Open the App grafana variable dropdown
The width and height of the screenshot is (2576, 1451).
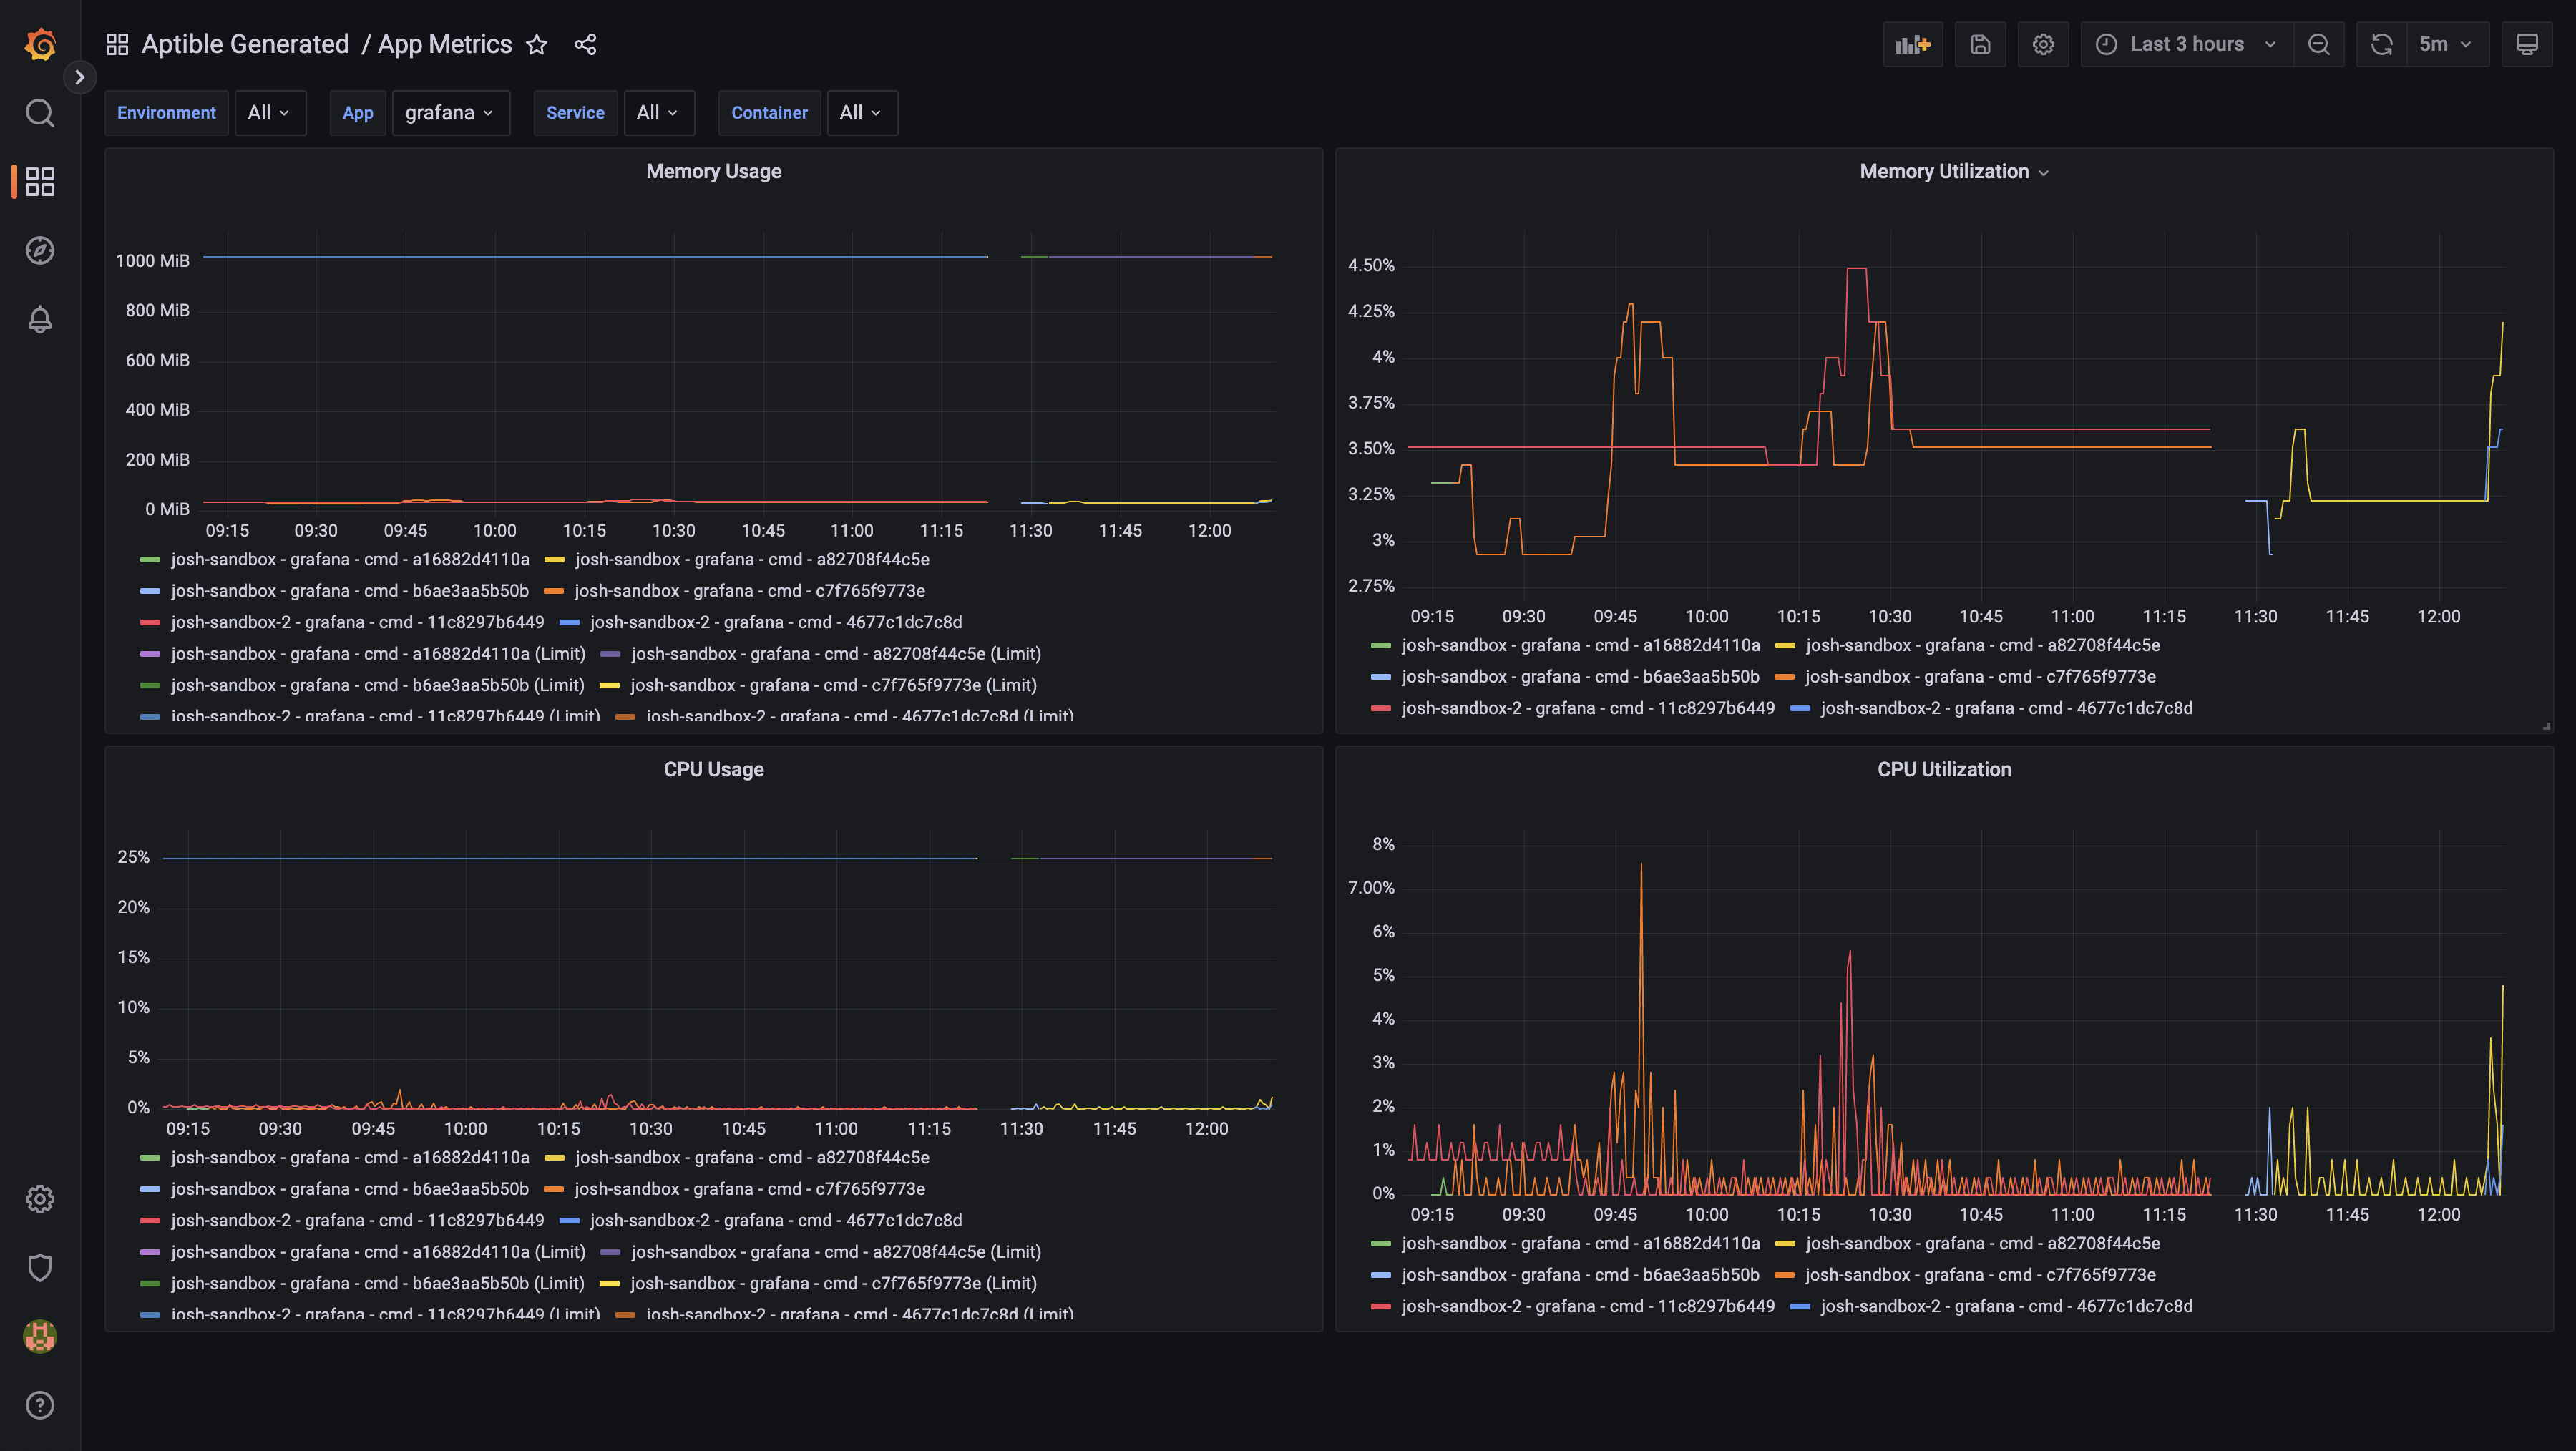(450, 113)
